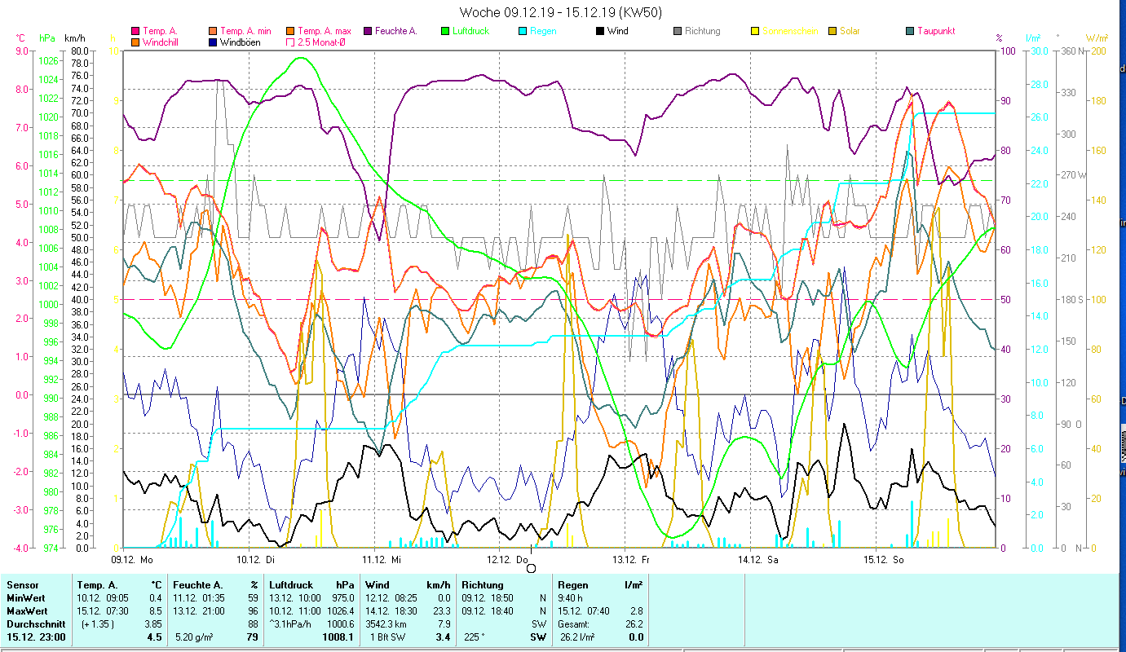
Task: Select the '10.12. Di' date label
Action: pyautogui.click(x=254, y=560)
